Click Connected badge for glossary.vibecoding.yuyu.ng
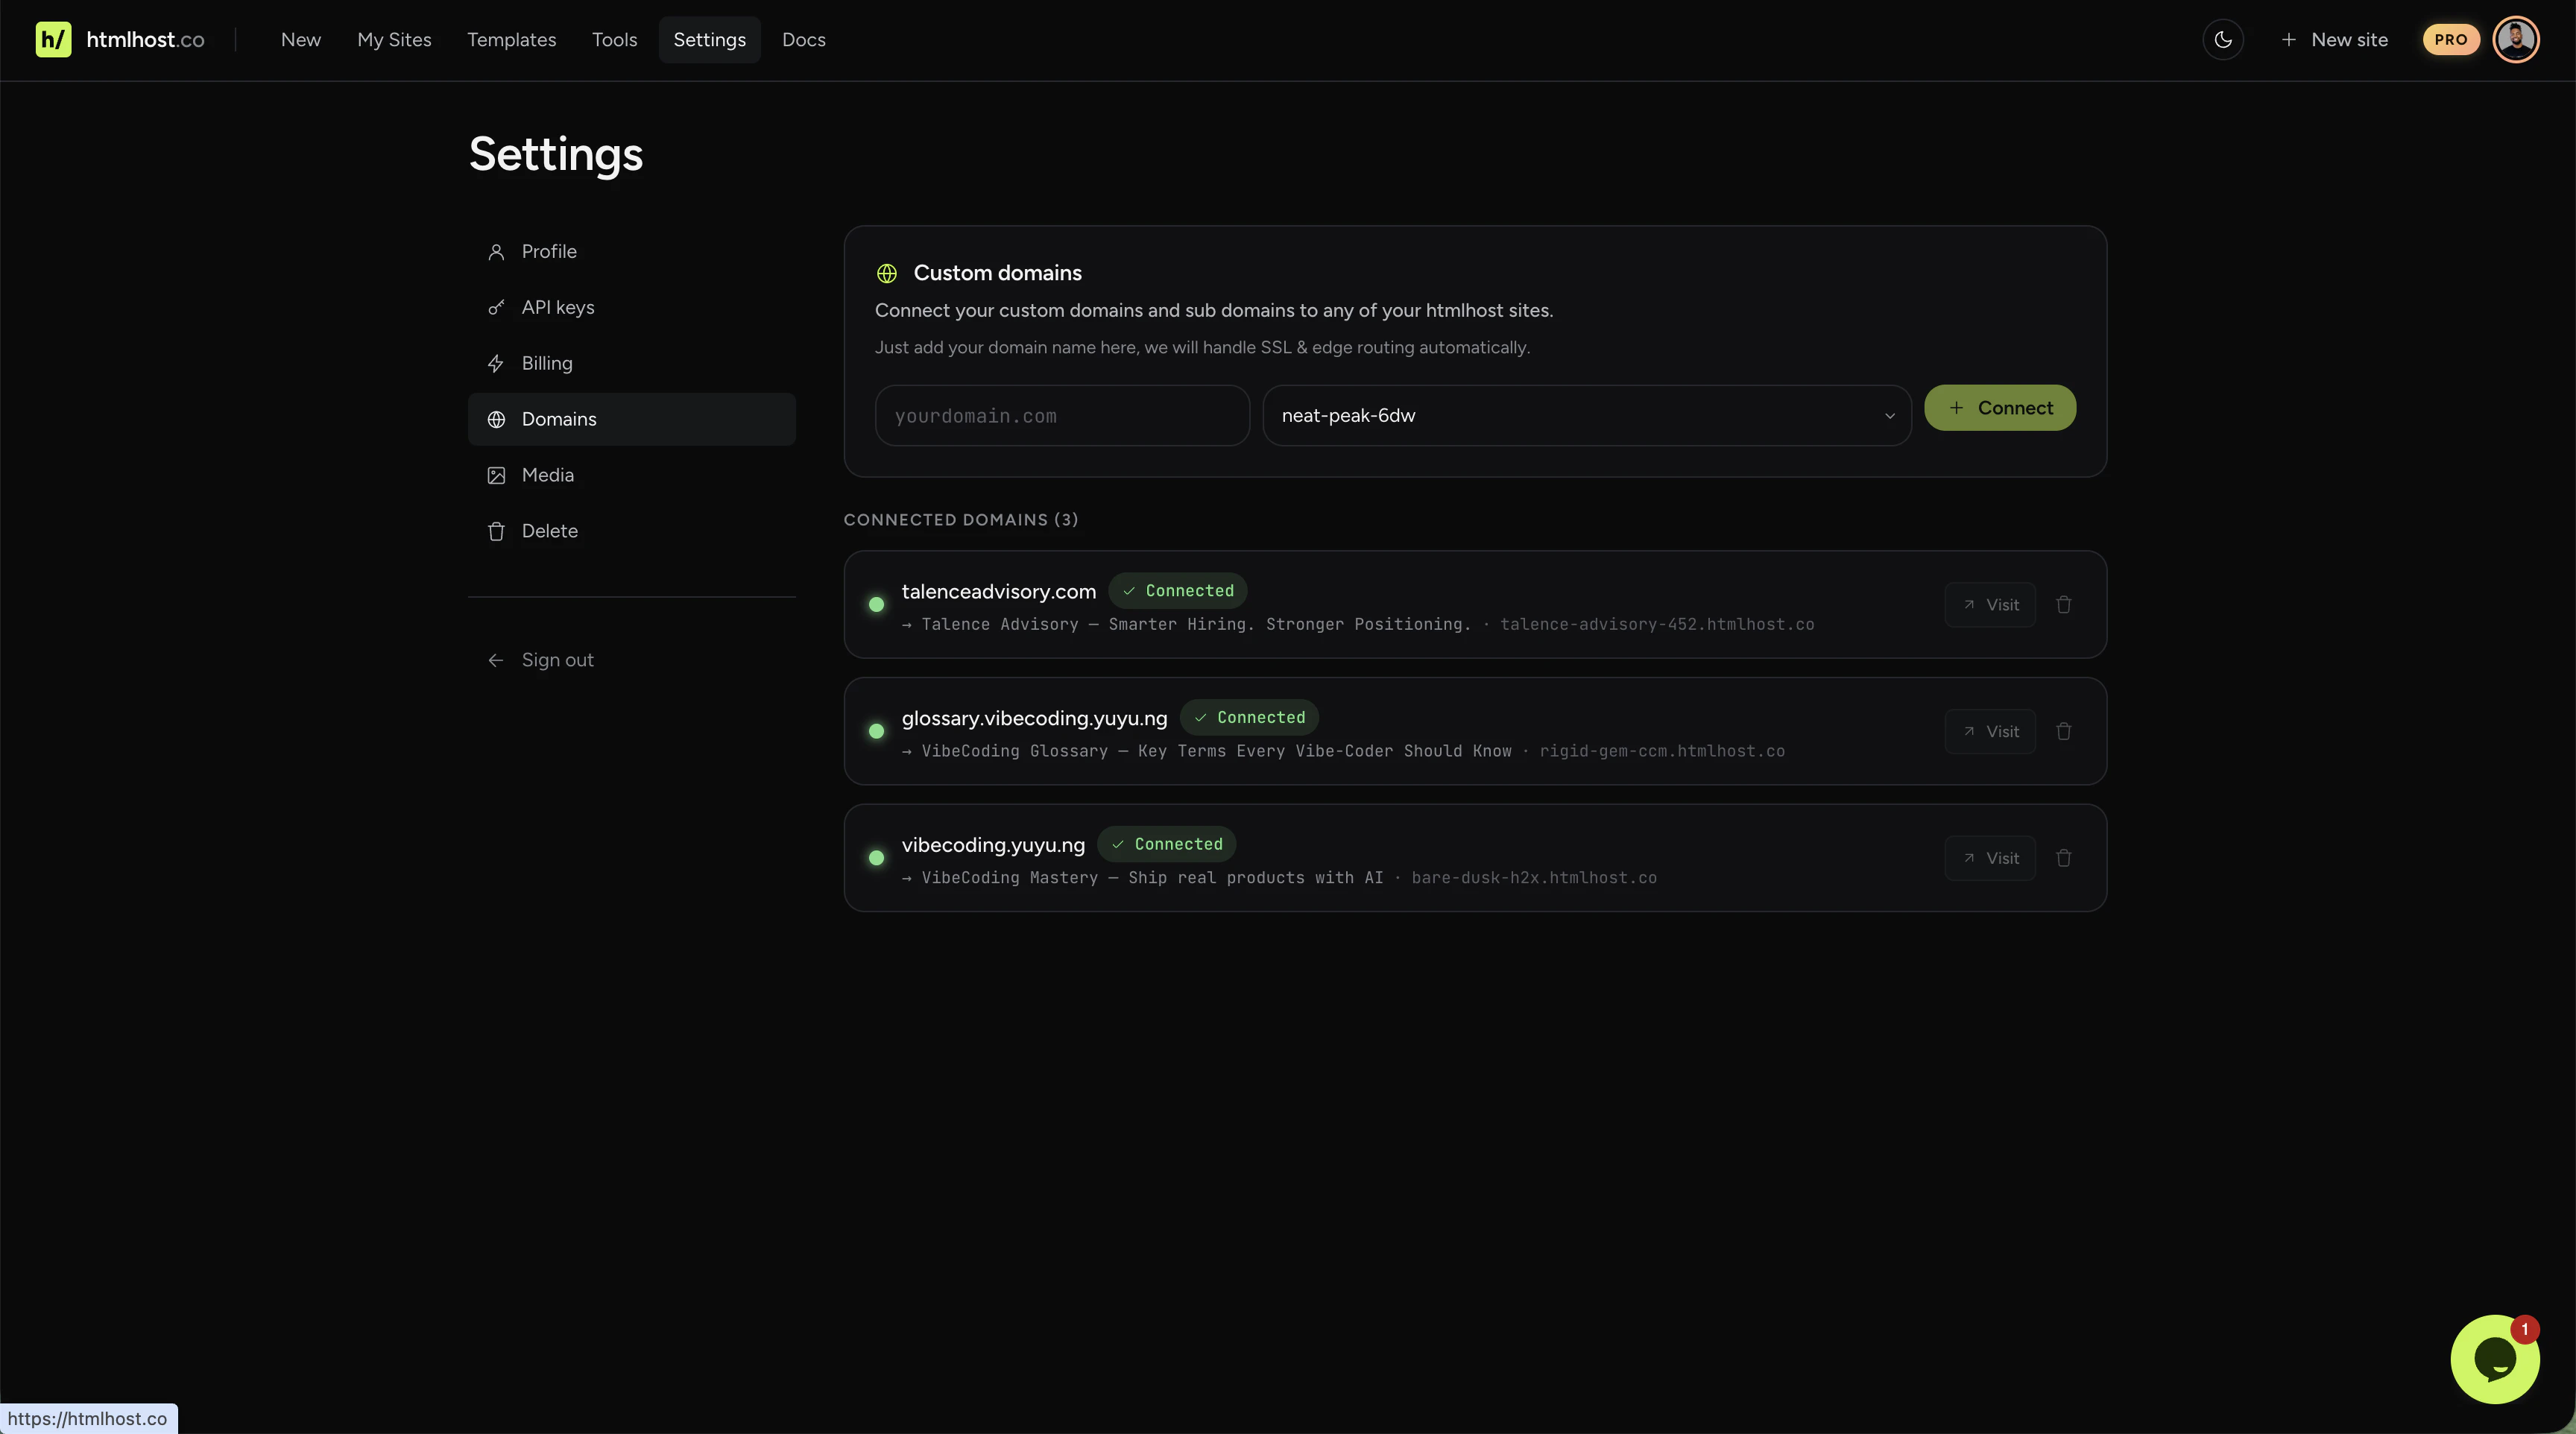 1250,718
